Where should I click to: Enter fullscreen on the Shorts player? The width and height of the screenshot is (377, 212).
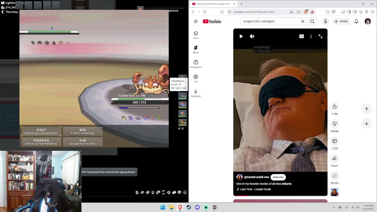(x=320, y=36)
